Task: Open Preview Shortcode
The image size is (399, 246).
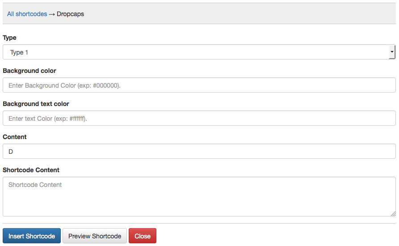Action: pyautogui.click(x=95, y=236)
